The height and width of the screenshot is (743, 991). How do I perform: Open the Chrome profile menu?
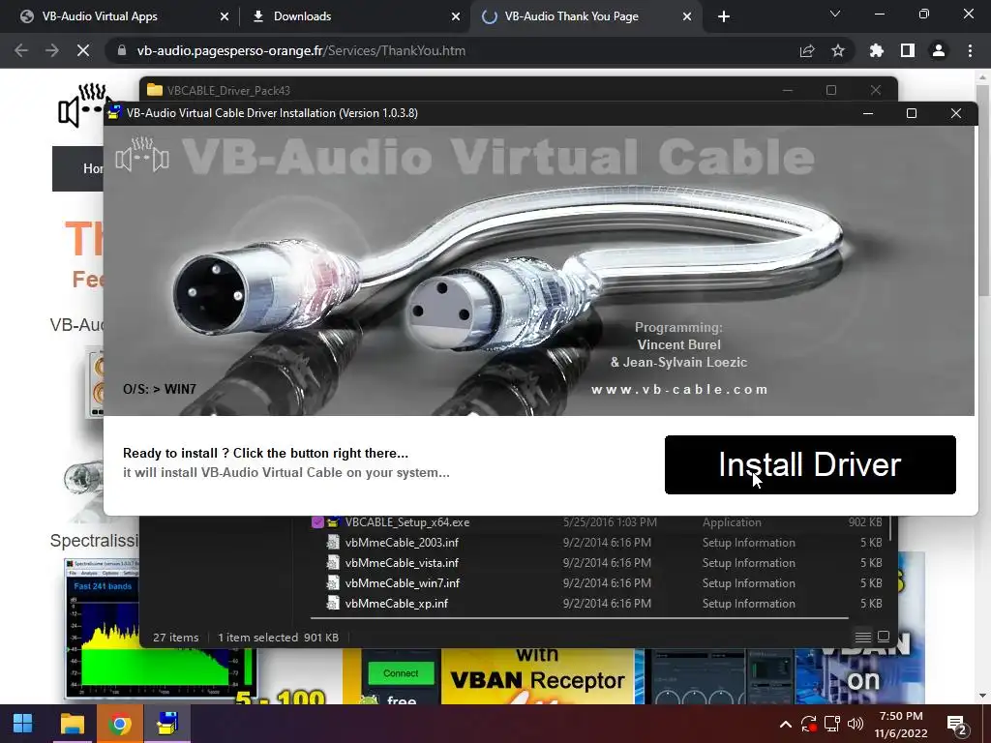coord(939,50)
